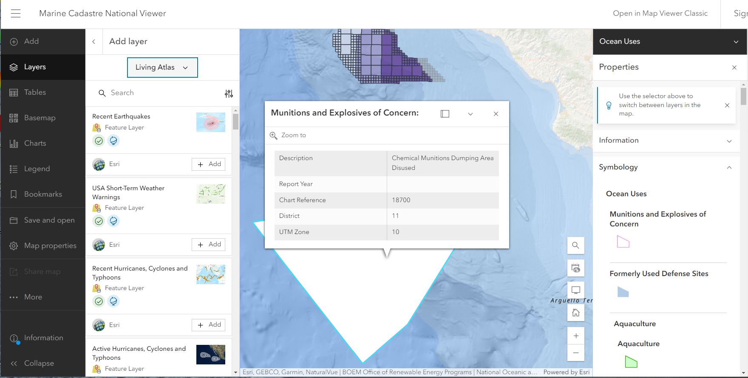Select Legend in the sidebar

tap(37, 169)
